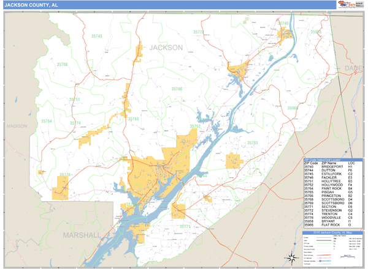Click the 35776 ZIP label on the map
Image resolution: width=368 pixels, height=269 pixels.
point(65,174)
